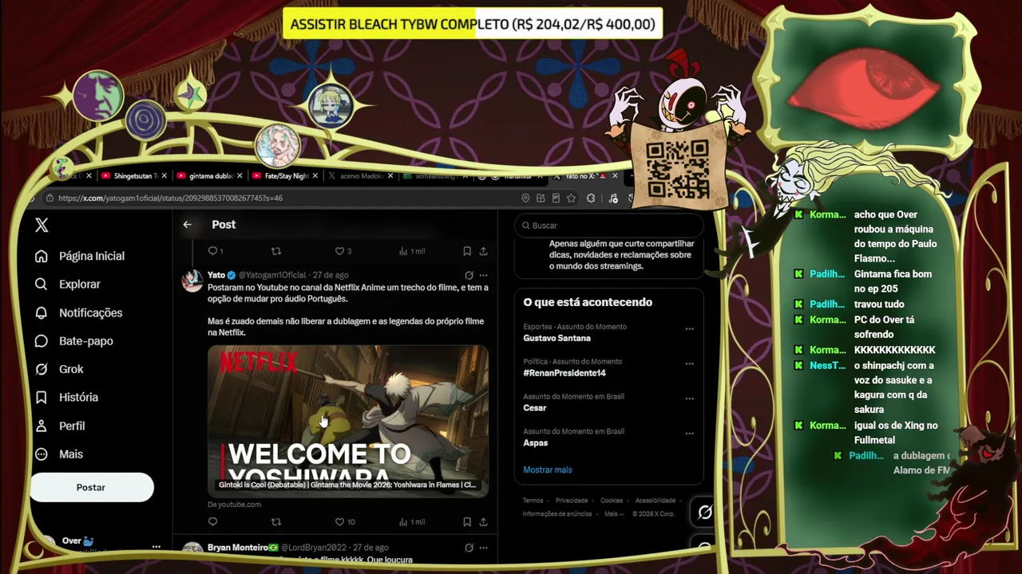Open the Grok icon in sidebar
The height and width of the screenshot is (574, 1022).
click(x=42, y=369)
